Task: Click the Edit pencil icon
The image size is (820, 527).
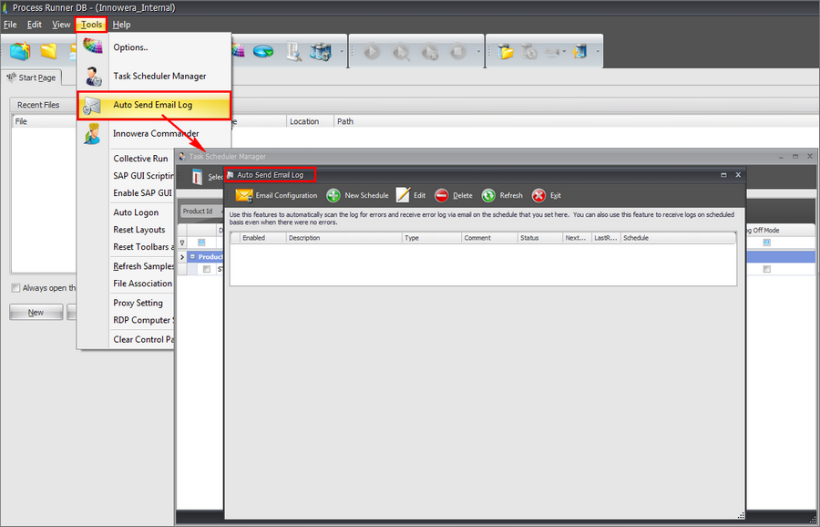Action: [x=403, y=195]
